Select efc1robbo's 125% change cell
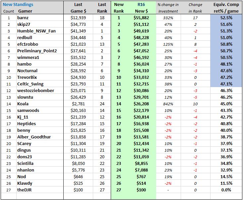The width and height of the screenshot is (243, 200). (x=168, y=44)
